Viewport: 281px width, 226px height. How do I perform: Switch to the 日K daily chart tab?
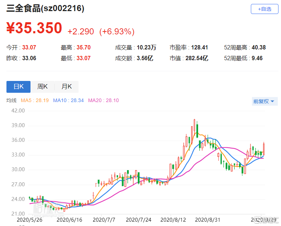pos(18,87)
